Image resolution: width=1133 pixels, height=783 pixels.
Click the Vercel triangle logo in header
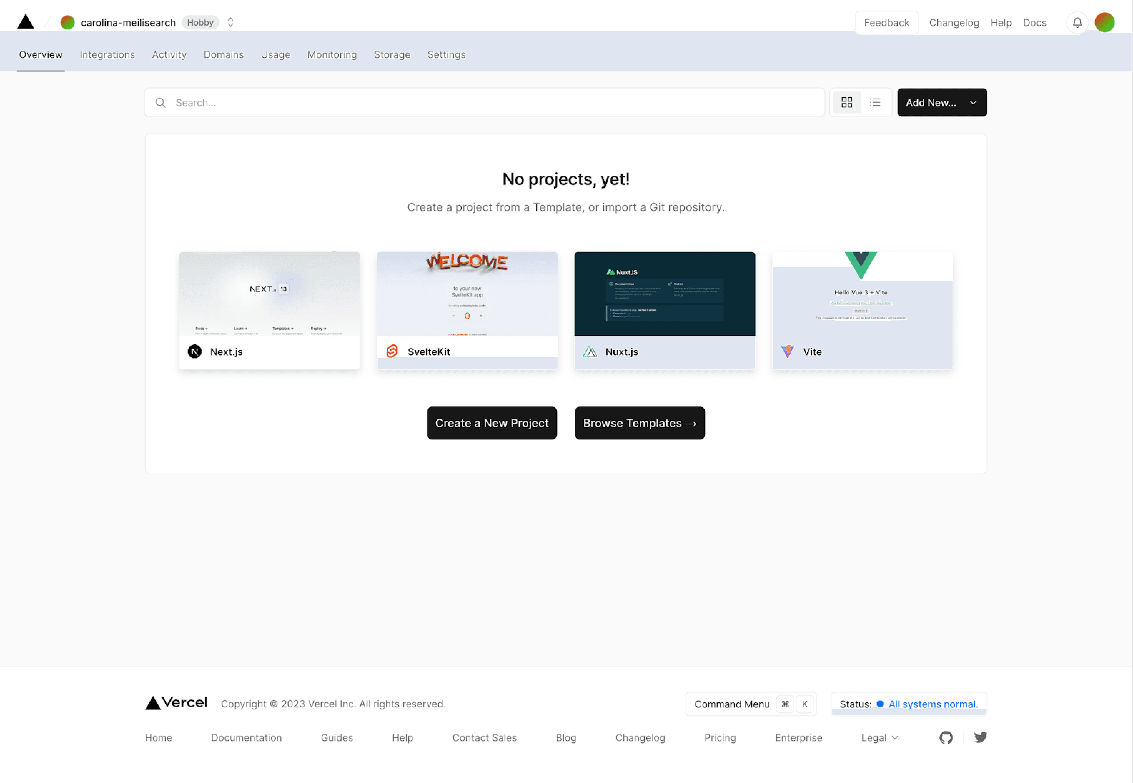[x=25, y=22]
